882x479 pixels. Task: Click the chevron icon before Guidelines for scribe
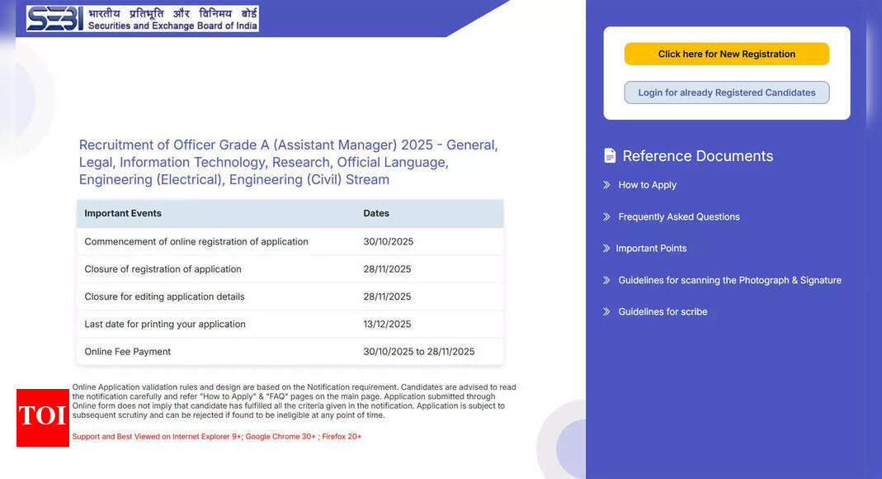606,311
